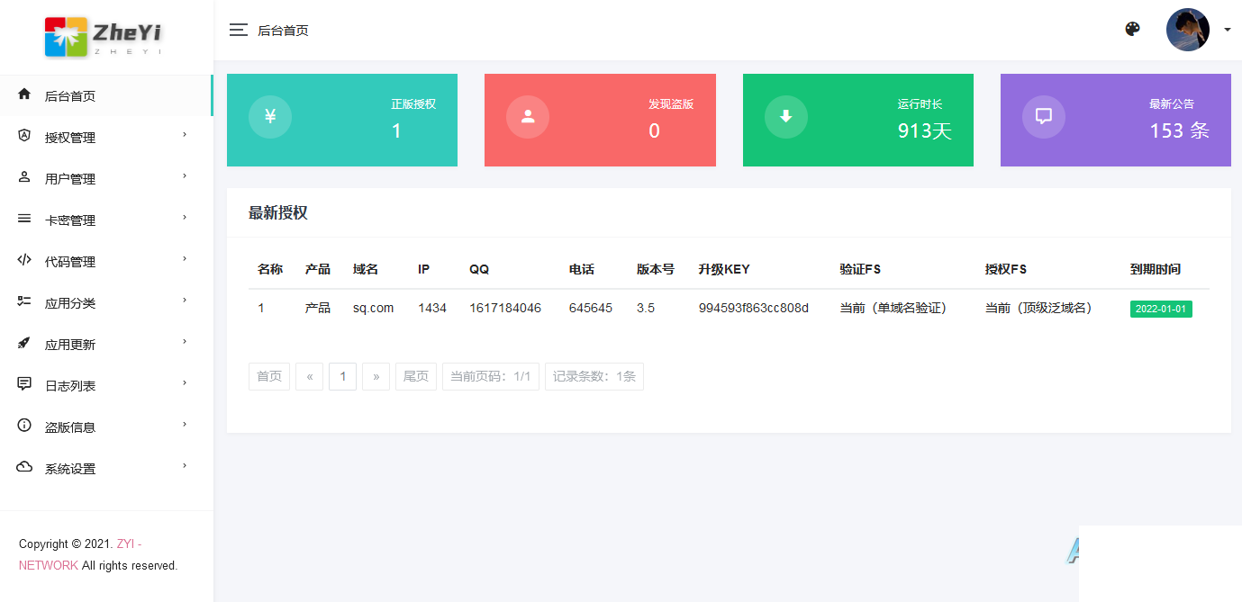The width and height of the screenshot is (1242, 602).
Task: Click the hamburger menu toggle icon
Action: 238,30
